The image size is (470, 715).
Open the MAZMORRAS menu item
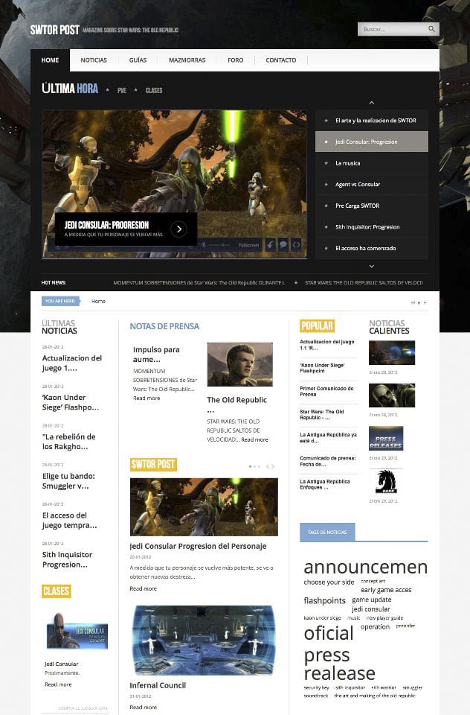(x=187, y=60)
